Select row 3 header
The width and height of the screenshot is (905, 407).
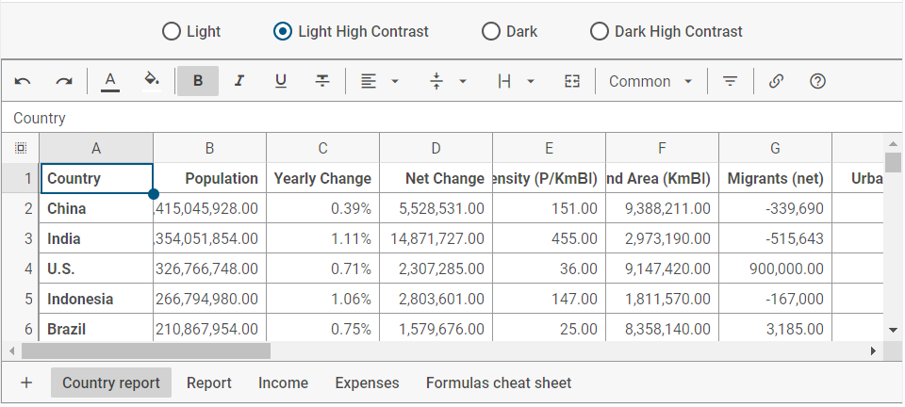(20, 238)
